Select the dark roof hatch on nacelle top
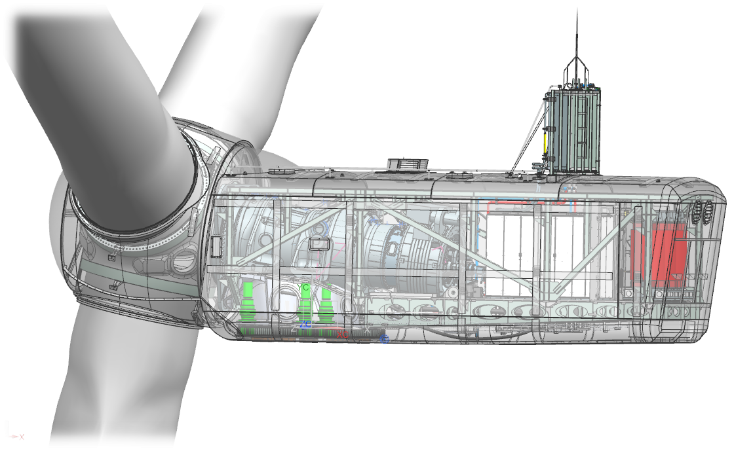The image size is (753, 451). pos(407,164)
